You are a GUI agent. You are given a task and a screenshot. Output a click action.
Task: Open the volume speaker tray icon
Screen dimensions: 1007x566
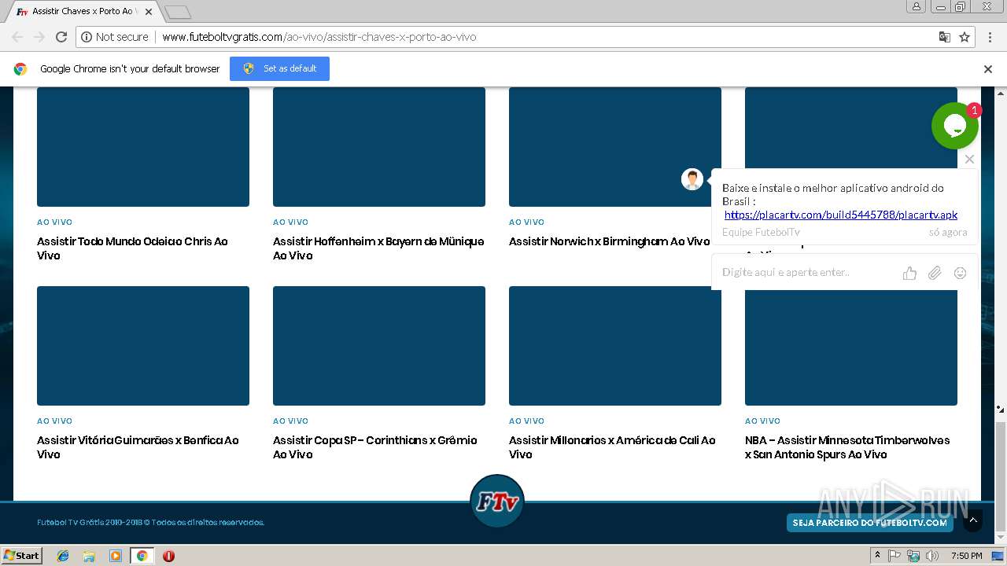[932, 556]
